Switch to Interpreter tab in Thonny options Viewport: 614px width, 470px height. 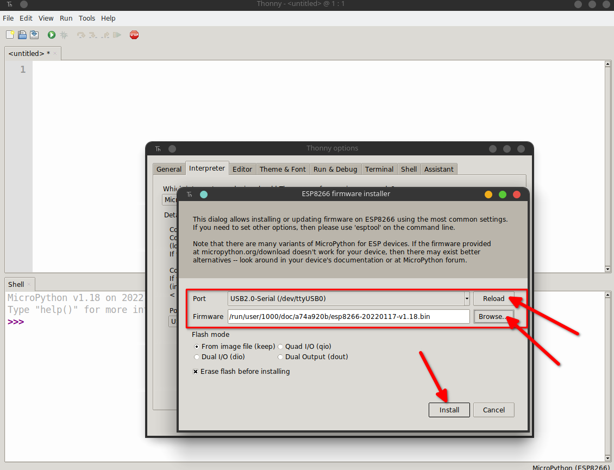pos(207,168)
